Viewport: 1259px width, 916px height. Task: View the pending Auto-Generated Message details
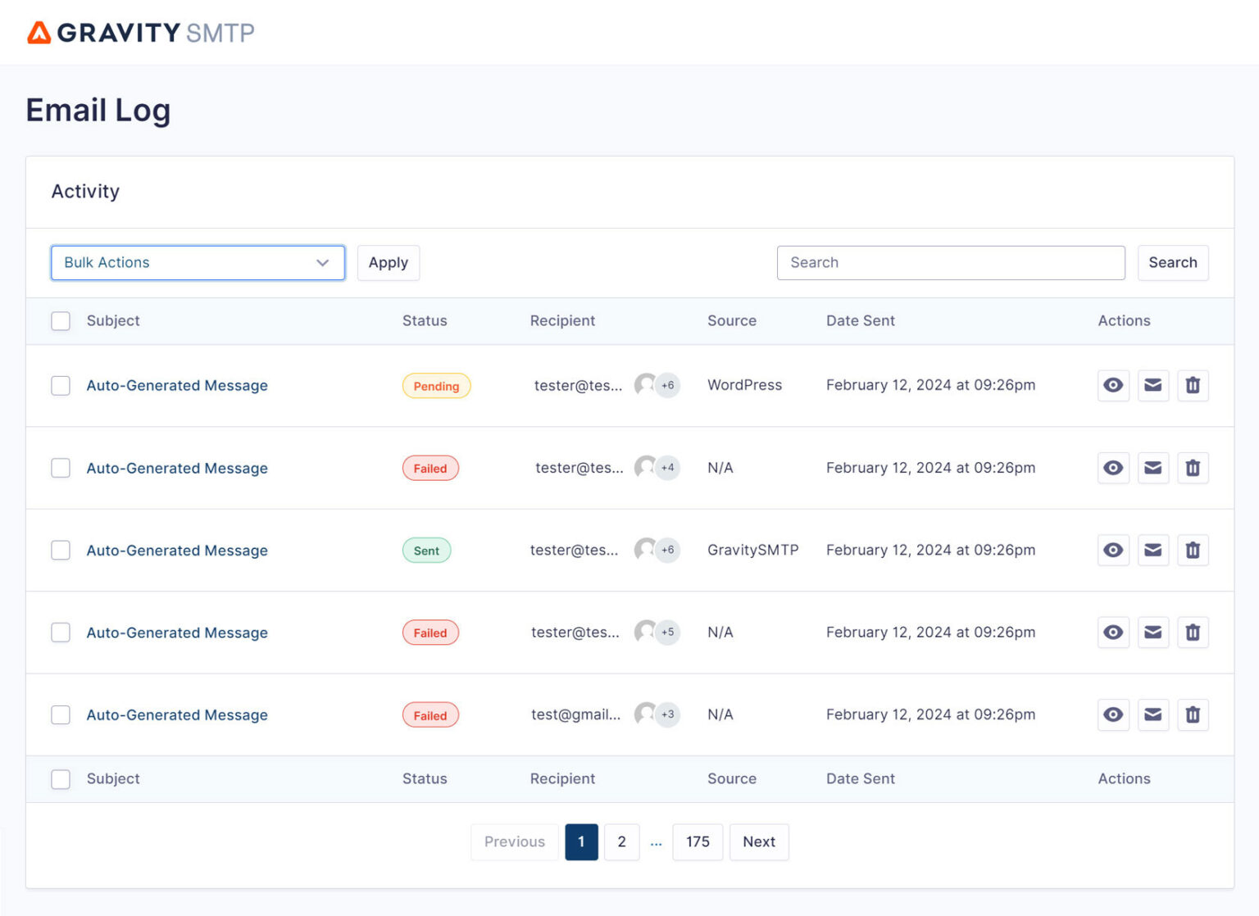[1112, 385]
